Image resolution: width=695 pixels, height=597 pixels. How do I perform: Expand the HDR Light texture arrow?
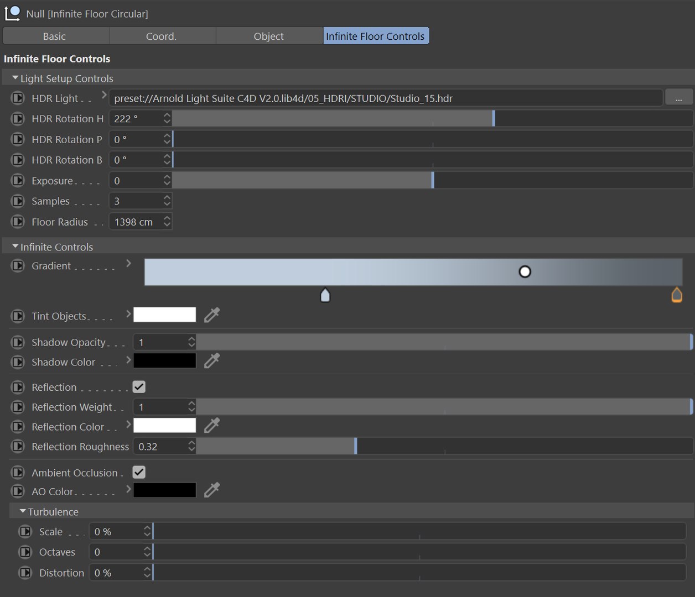[104, 95]
